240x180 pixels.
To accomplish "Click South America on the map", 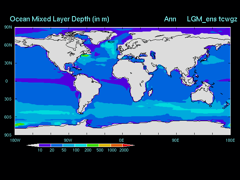I will pyautogui.click(x=88, y=90).
